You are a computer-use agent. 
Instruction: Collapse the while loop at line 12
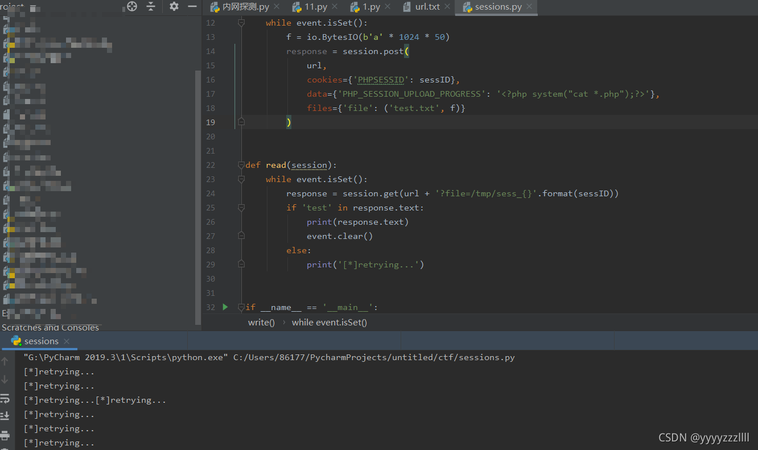click(x=241, y=23)
